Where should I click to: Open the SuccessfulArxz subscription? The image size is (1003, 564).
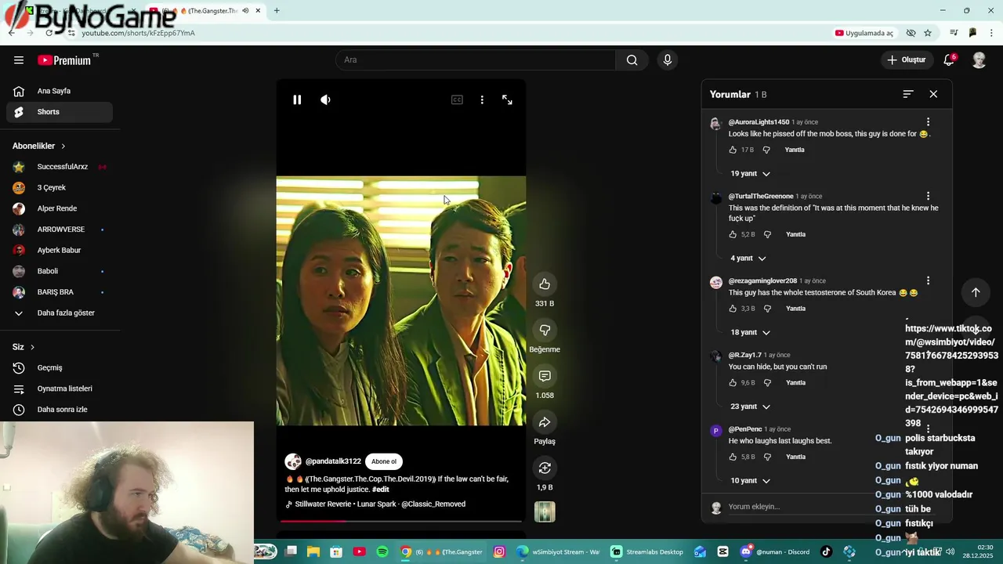(60, 167)
